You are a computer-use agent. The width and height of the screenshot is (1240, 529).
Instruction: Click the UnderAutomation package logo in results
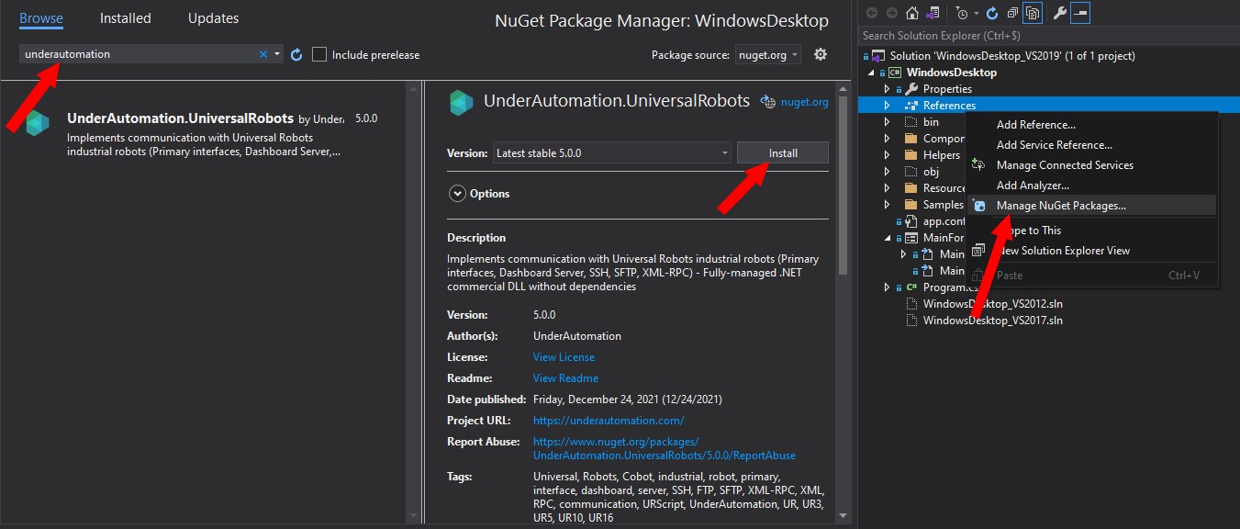[x=38, y=123]
